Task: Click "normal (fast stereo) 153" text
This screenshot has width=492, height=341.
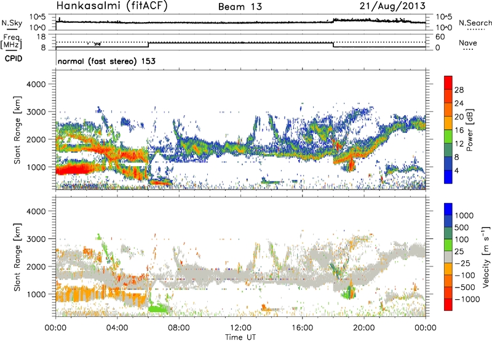Action: [106, 62]
